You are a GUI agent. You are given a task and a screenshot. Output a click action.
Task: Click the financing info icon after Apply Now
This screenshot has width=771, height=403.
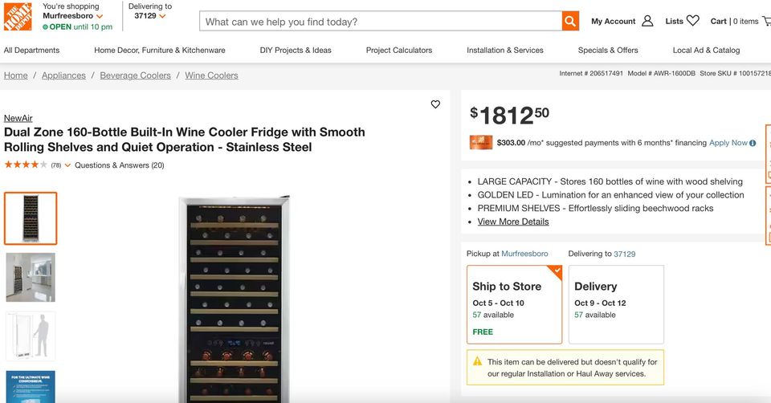click(753, 143)
